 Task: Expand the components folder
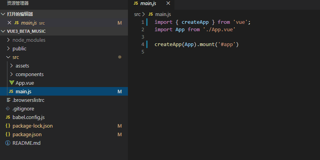pos(11,74)
